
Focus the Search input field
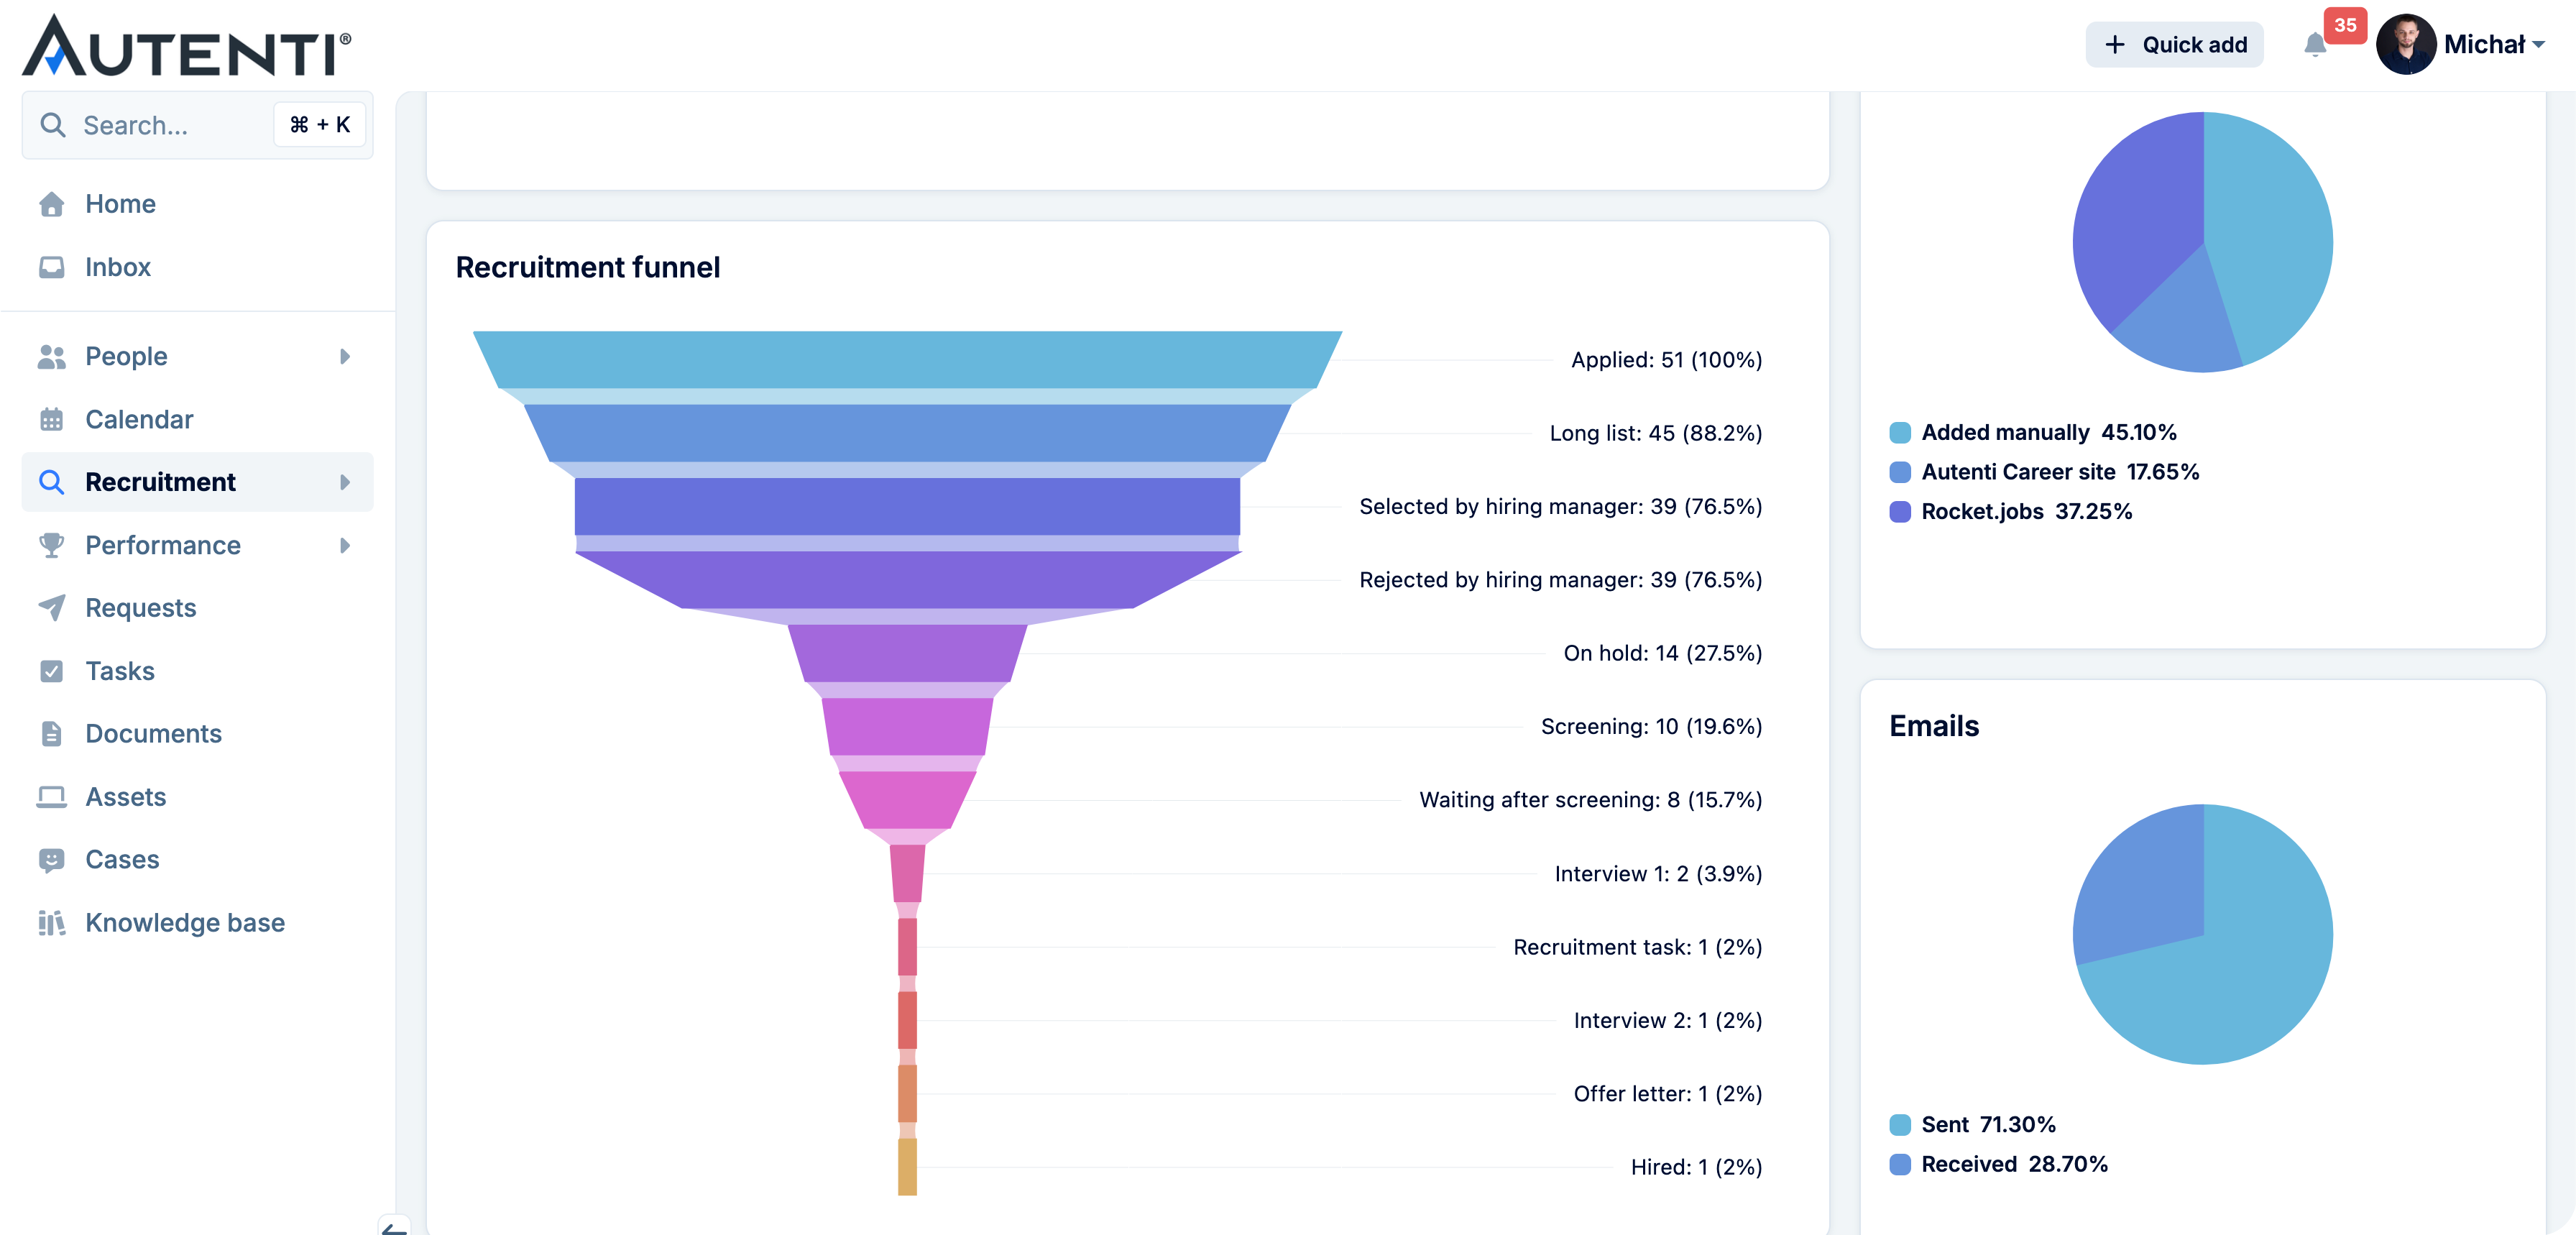click(x=198, y=125)
